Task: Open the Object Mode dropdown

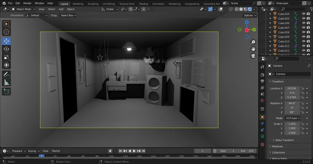Action: [x=23, y=9]
